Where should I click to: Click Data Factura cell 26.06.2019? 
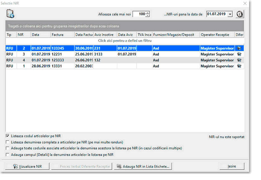click(84, 60)
